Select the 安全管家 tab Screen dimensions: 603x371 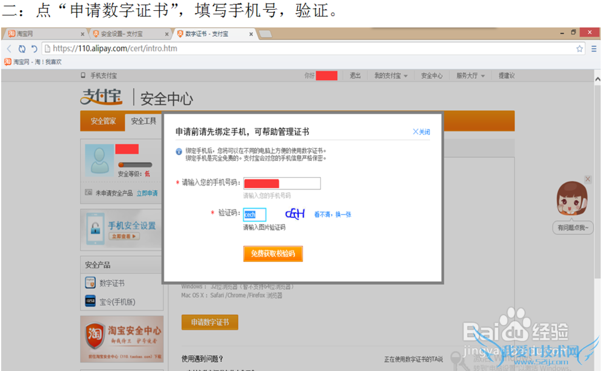click(103, 122)
